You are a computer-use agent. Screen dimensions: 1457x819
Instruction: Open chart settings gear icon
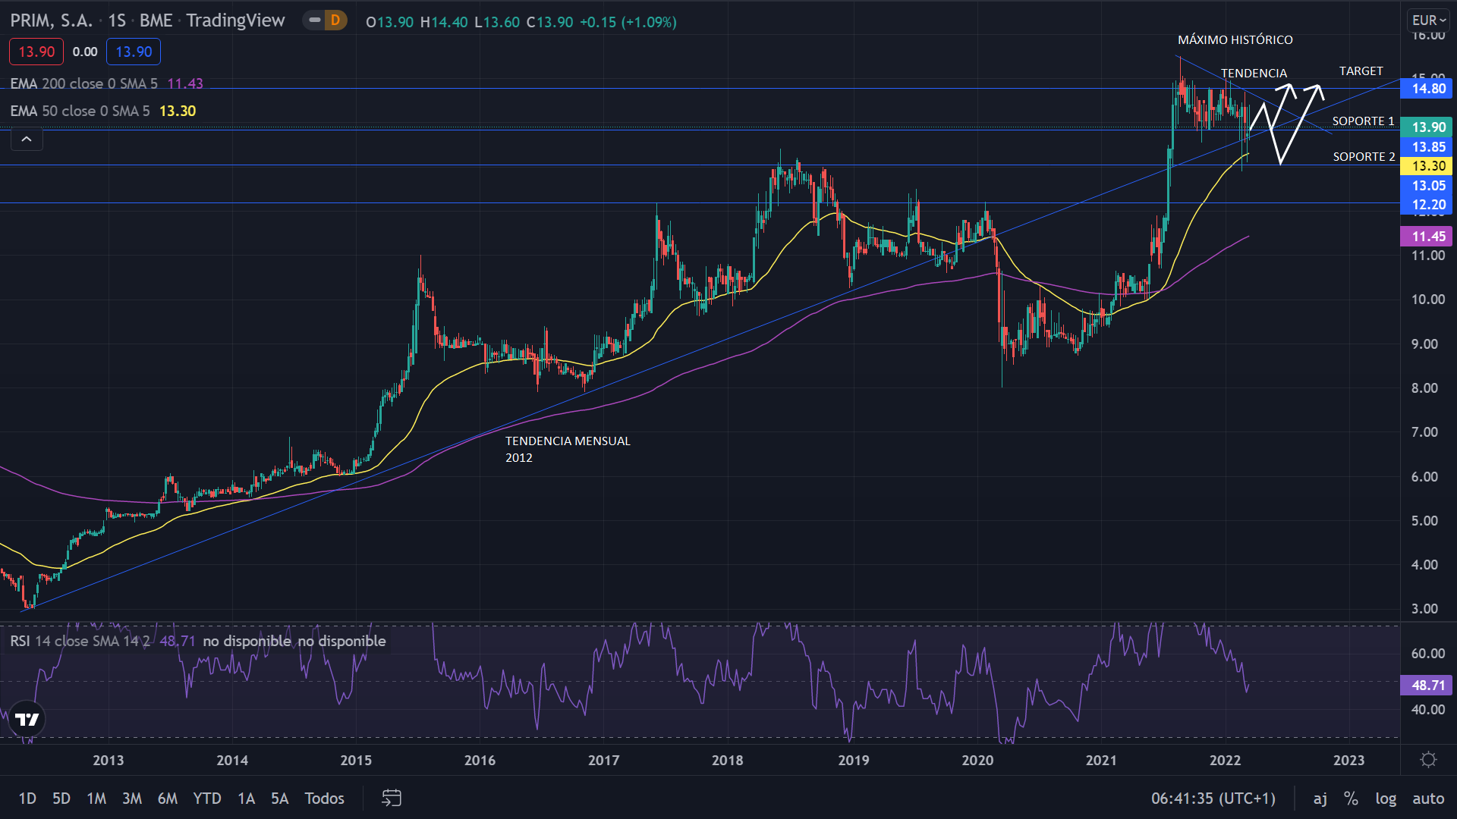(1428, 760)
